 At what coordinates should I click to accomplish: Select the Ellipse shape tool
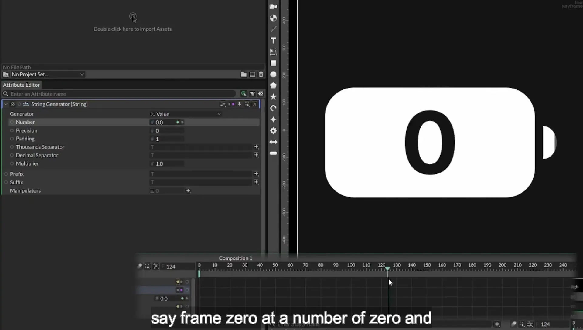tap(273, 74)
